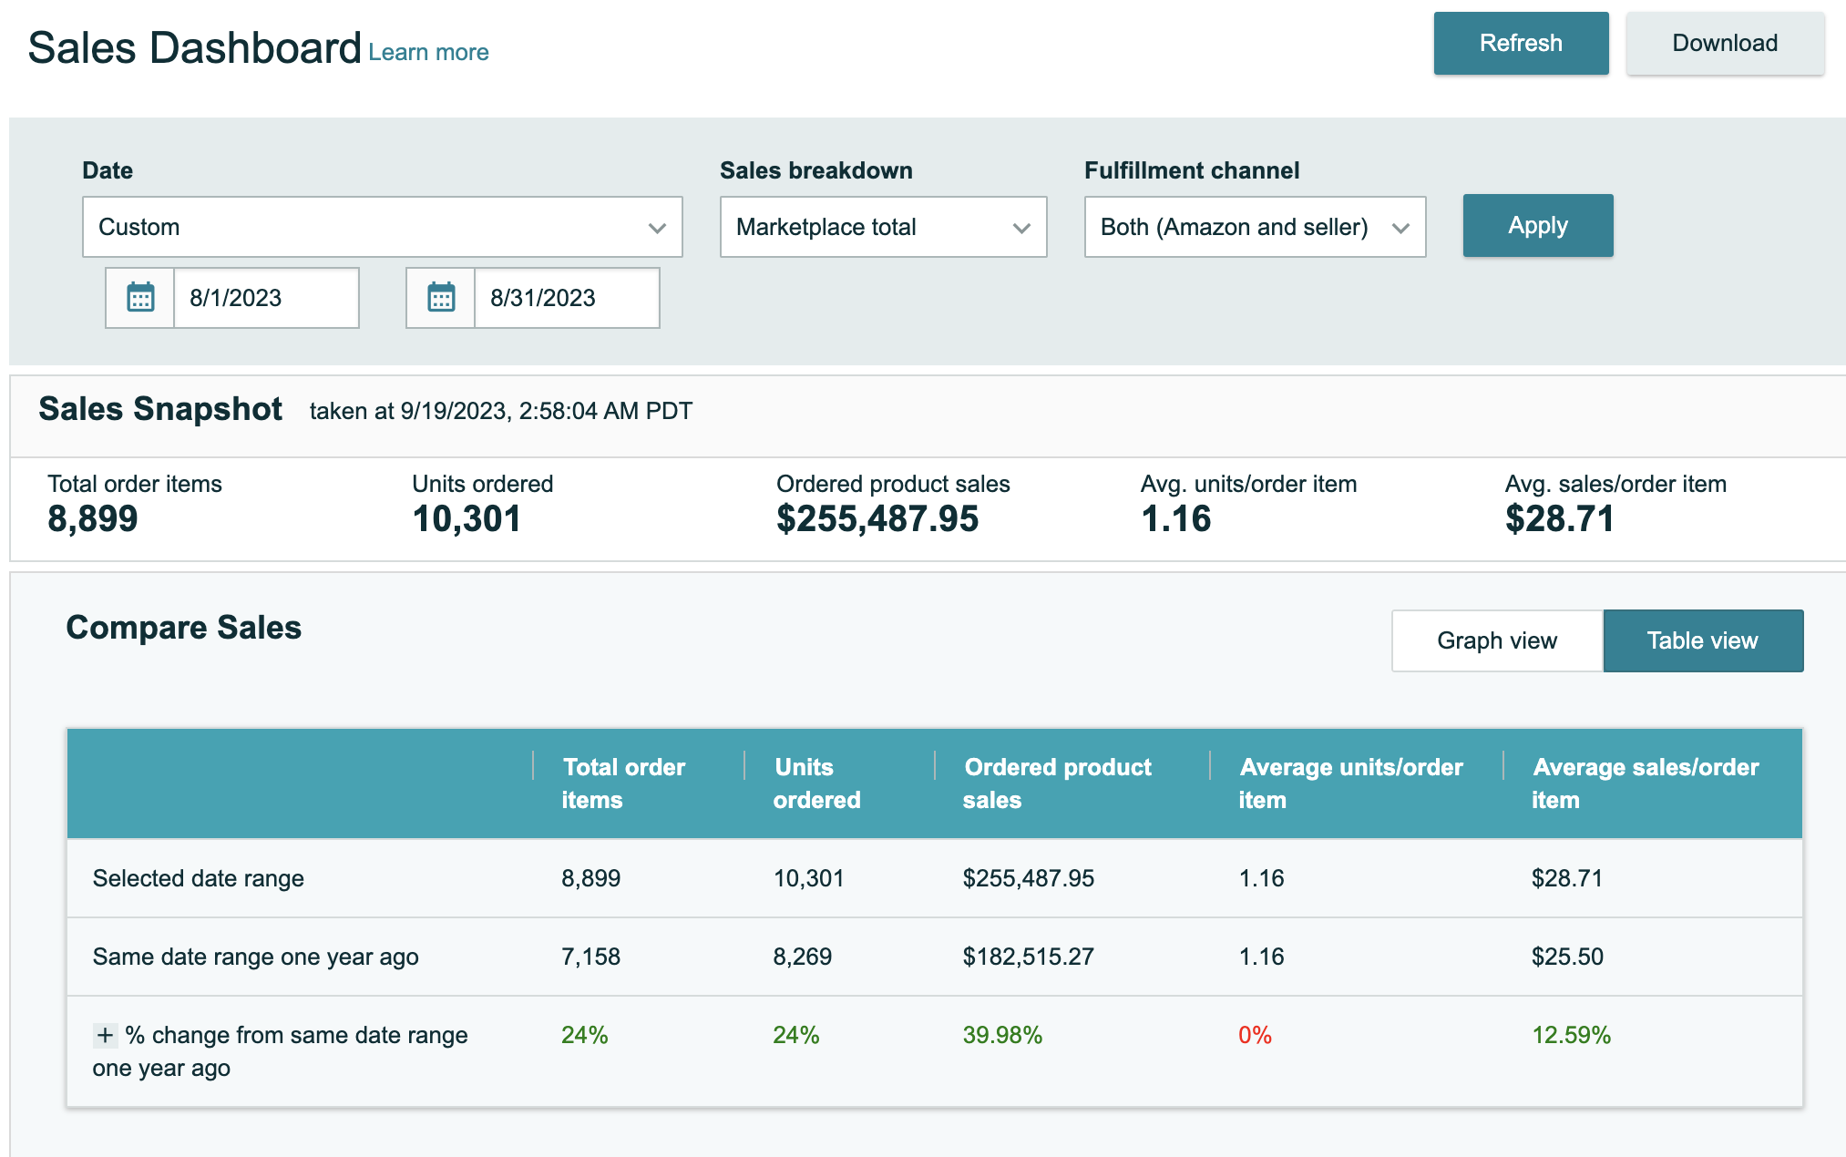Follow the Learn more link
Screen dimensions: 1846x1157
point(428,53)
